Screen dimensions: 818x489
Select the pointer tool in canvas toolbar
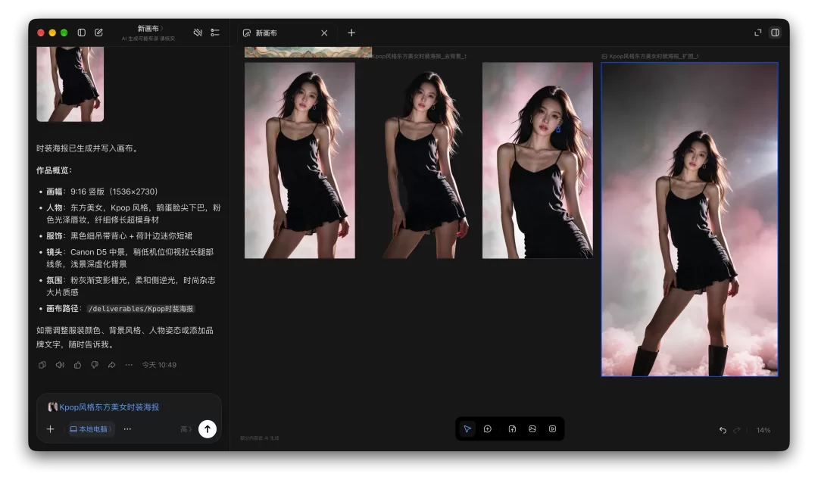tap(467, 429)
